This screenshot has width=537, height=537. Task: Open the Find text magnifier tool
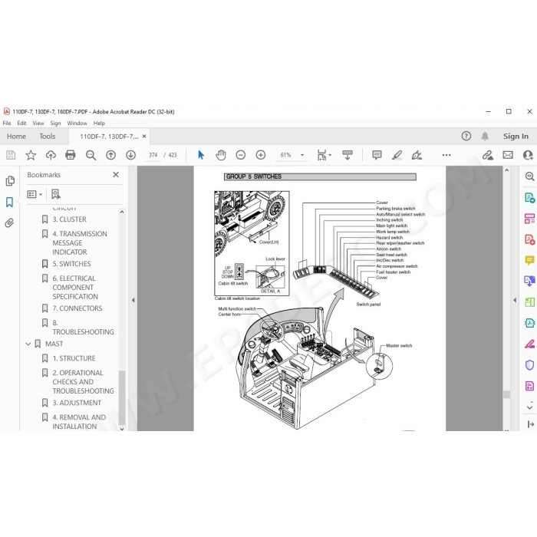pyautogui.click(x=91, y=155)
